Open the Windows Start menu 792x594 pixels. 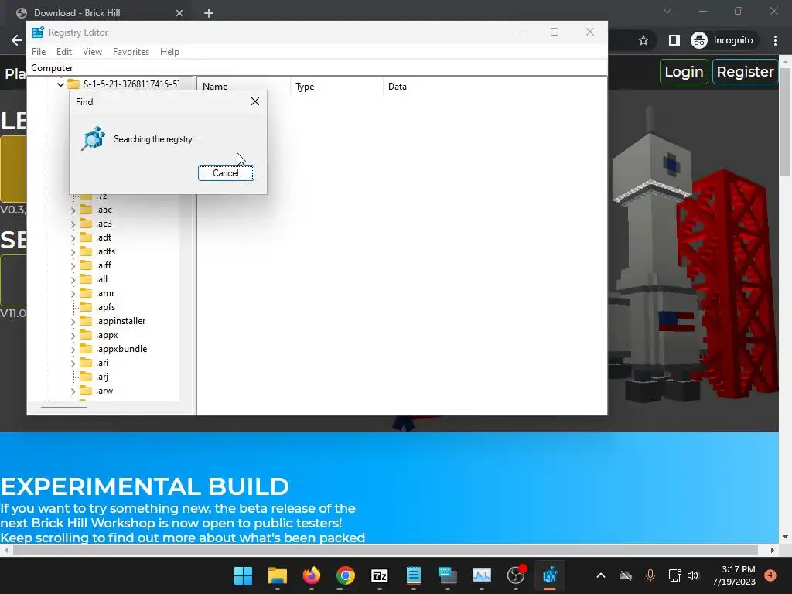click(243, 575)
